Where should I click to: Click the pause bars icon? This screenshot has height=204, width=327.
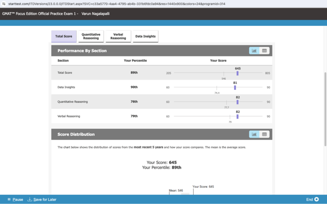click(9, 200)
